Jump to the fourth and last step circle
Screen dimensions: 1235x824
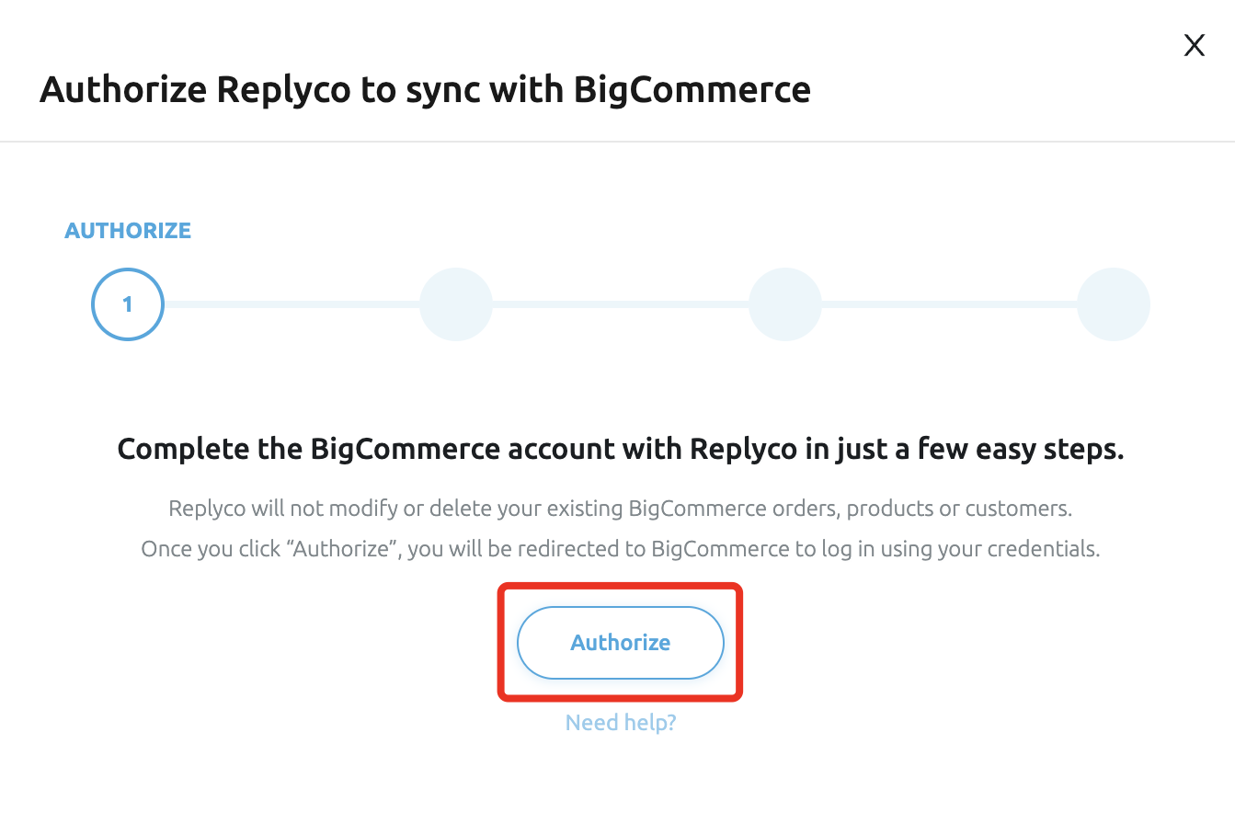point(1113,304)
